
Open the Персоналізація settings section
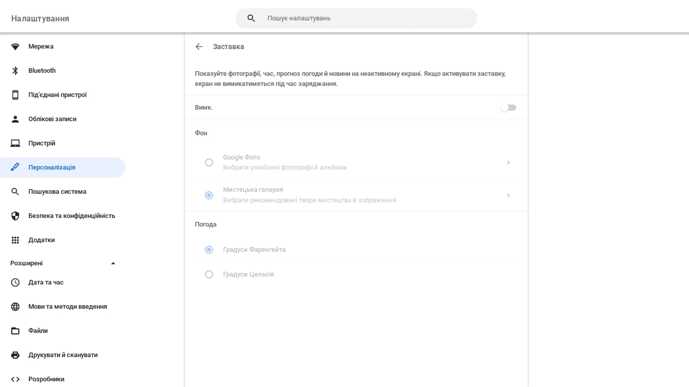[52, 167]
